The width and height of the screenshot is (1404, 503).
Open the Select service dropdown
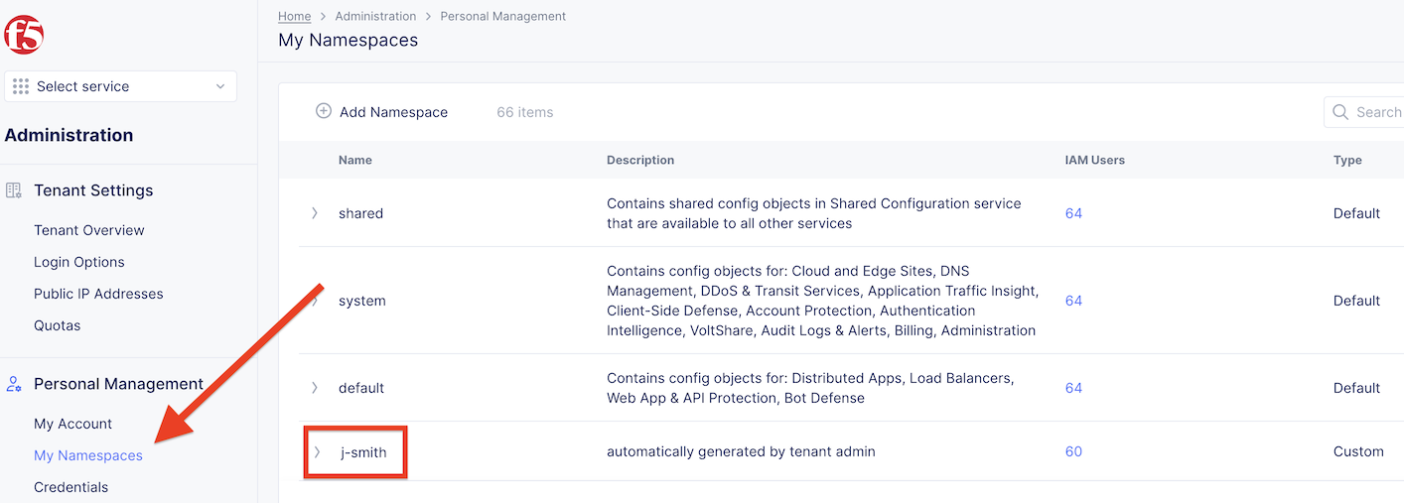point(120,86)
